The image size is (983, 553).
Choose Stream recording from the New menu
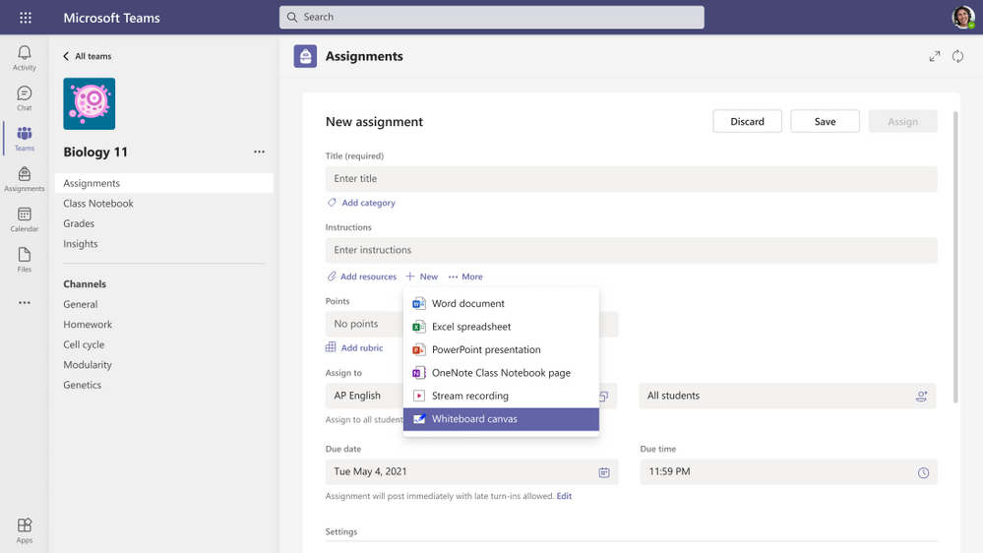click(x=501, y=397)
